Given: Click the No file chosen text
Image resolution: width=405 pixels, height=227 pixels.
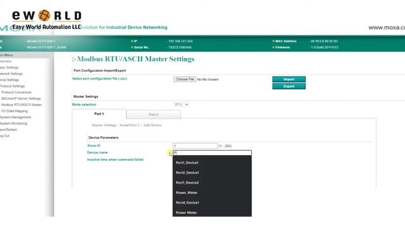Looking at the screenshot, I should pos(208,79).
